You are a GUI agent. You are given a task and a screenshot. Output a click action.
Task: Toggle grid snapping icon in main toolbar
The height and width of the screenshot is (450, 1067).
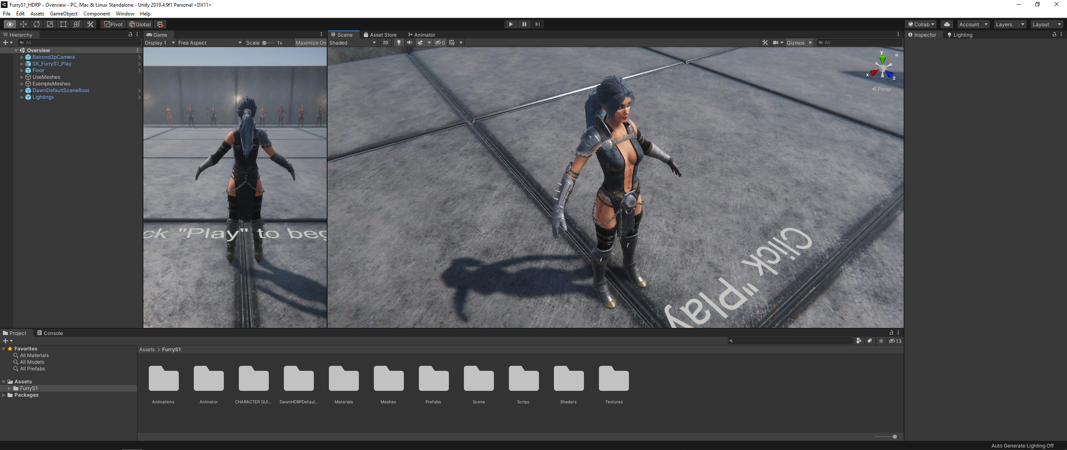click(160, 24)
